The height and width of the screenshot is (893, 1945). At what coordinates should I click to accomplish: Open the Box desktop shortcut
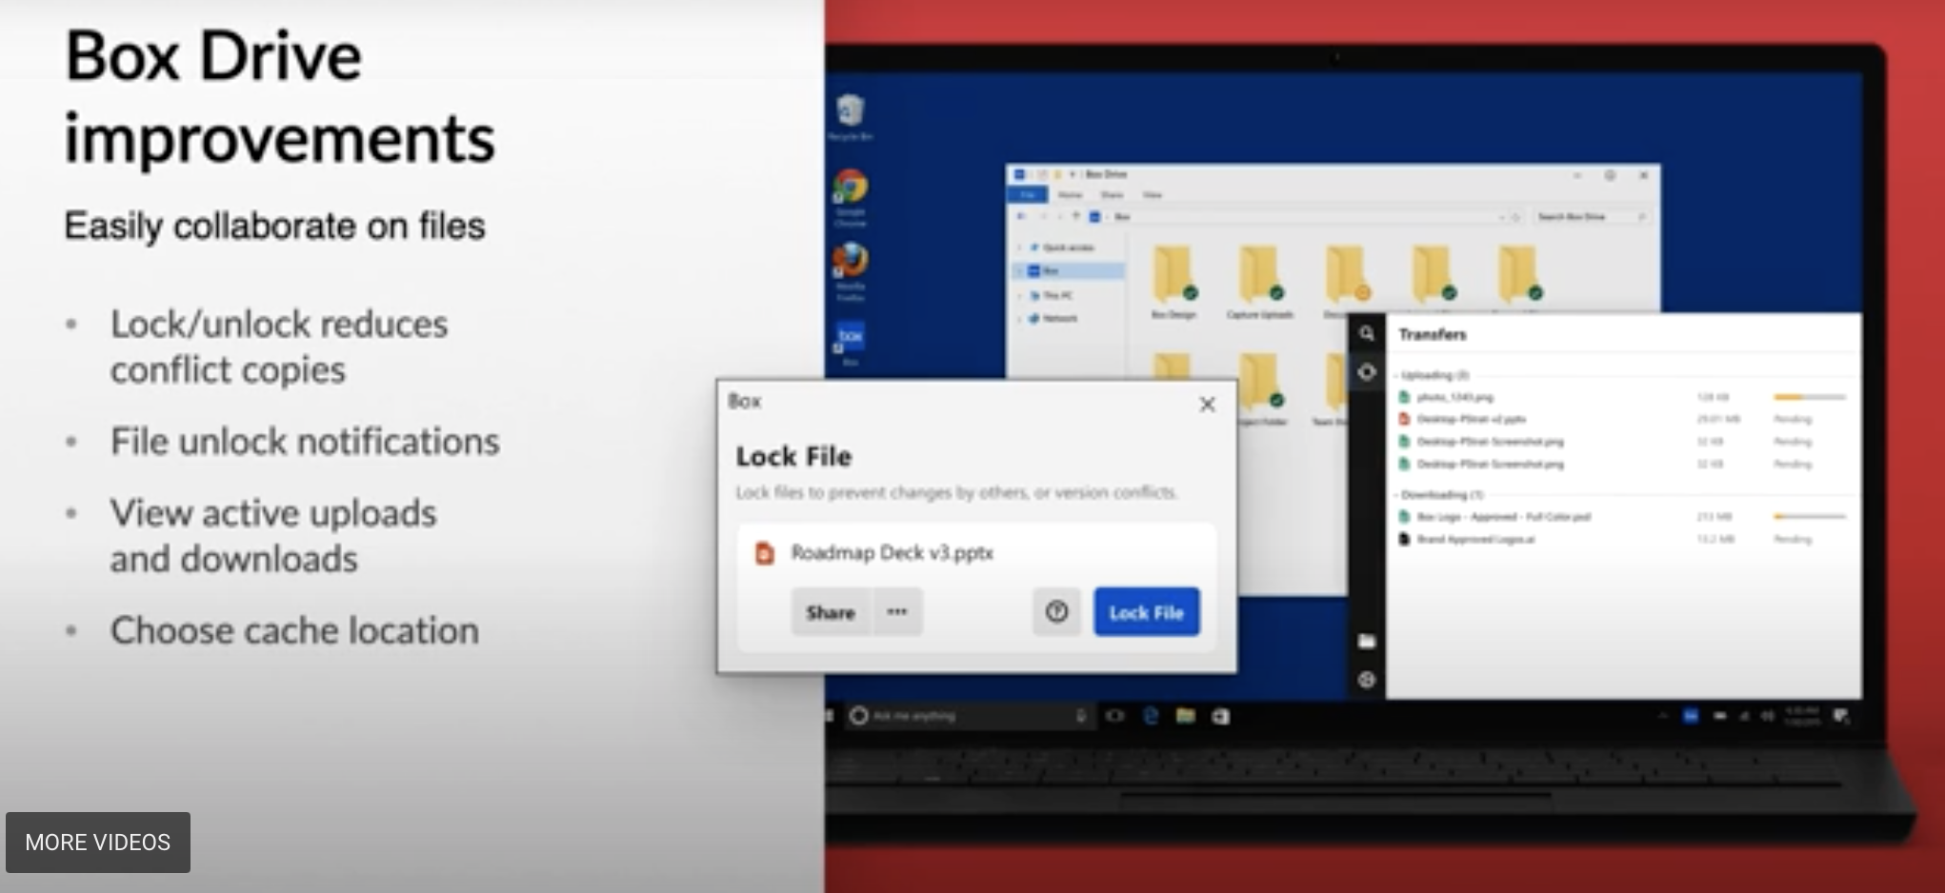point(850,343)
